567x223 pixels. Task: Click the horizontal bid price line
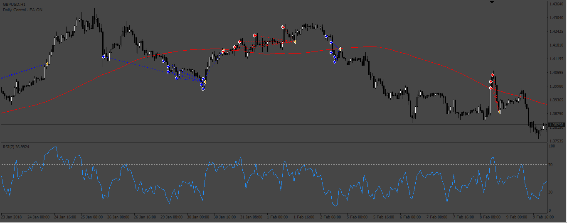pos(274,125)
